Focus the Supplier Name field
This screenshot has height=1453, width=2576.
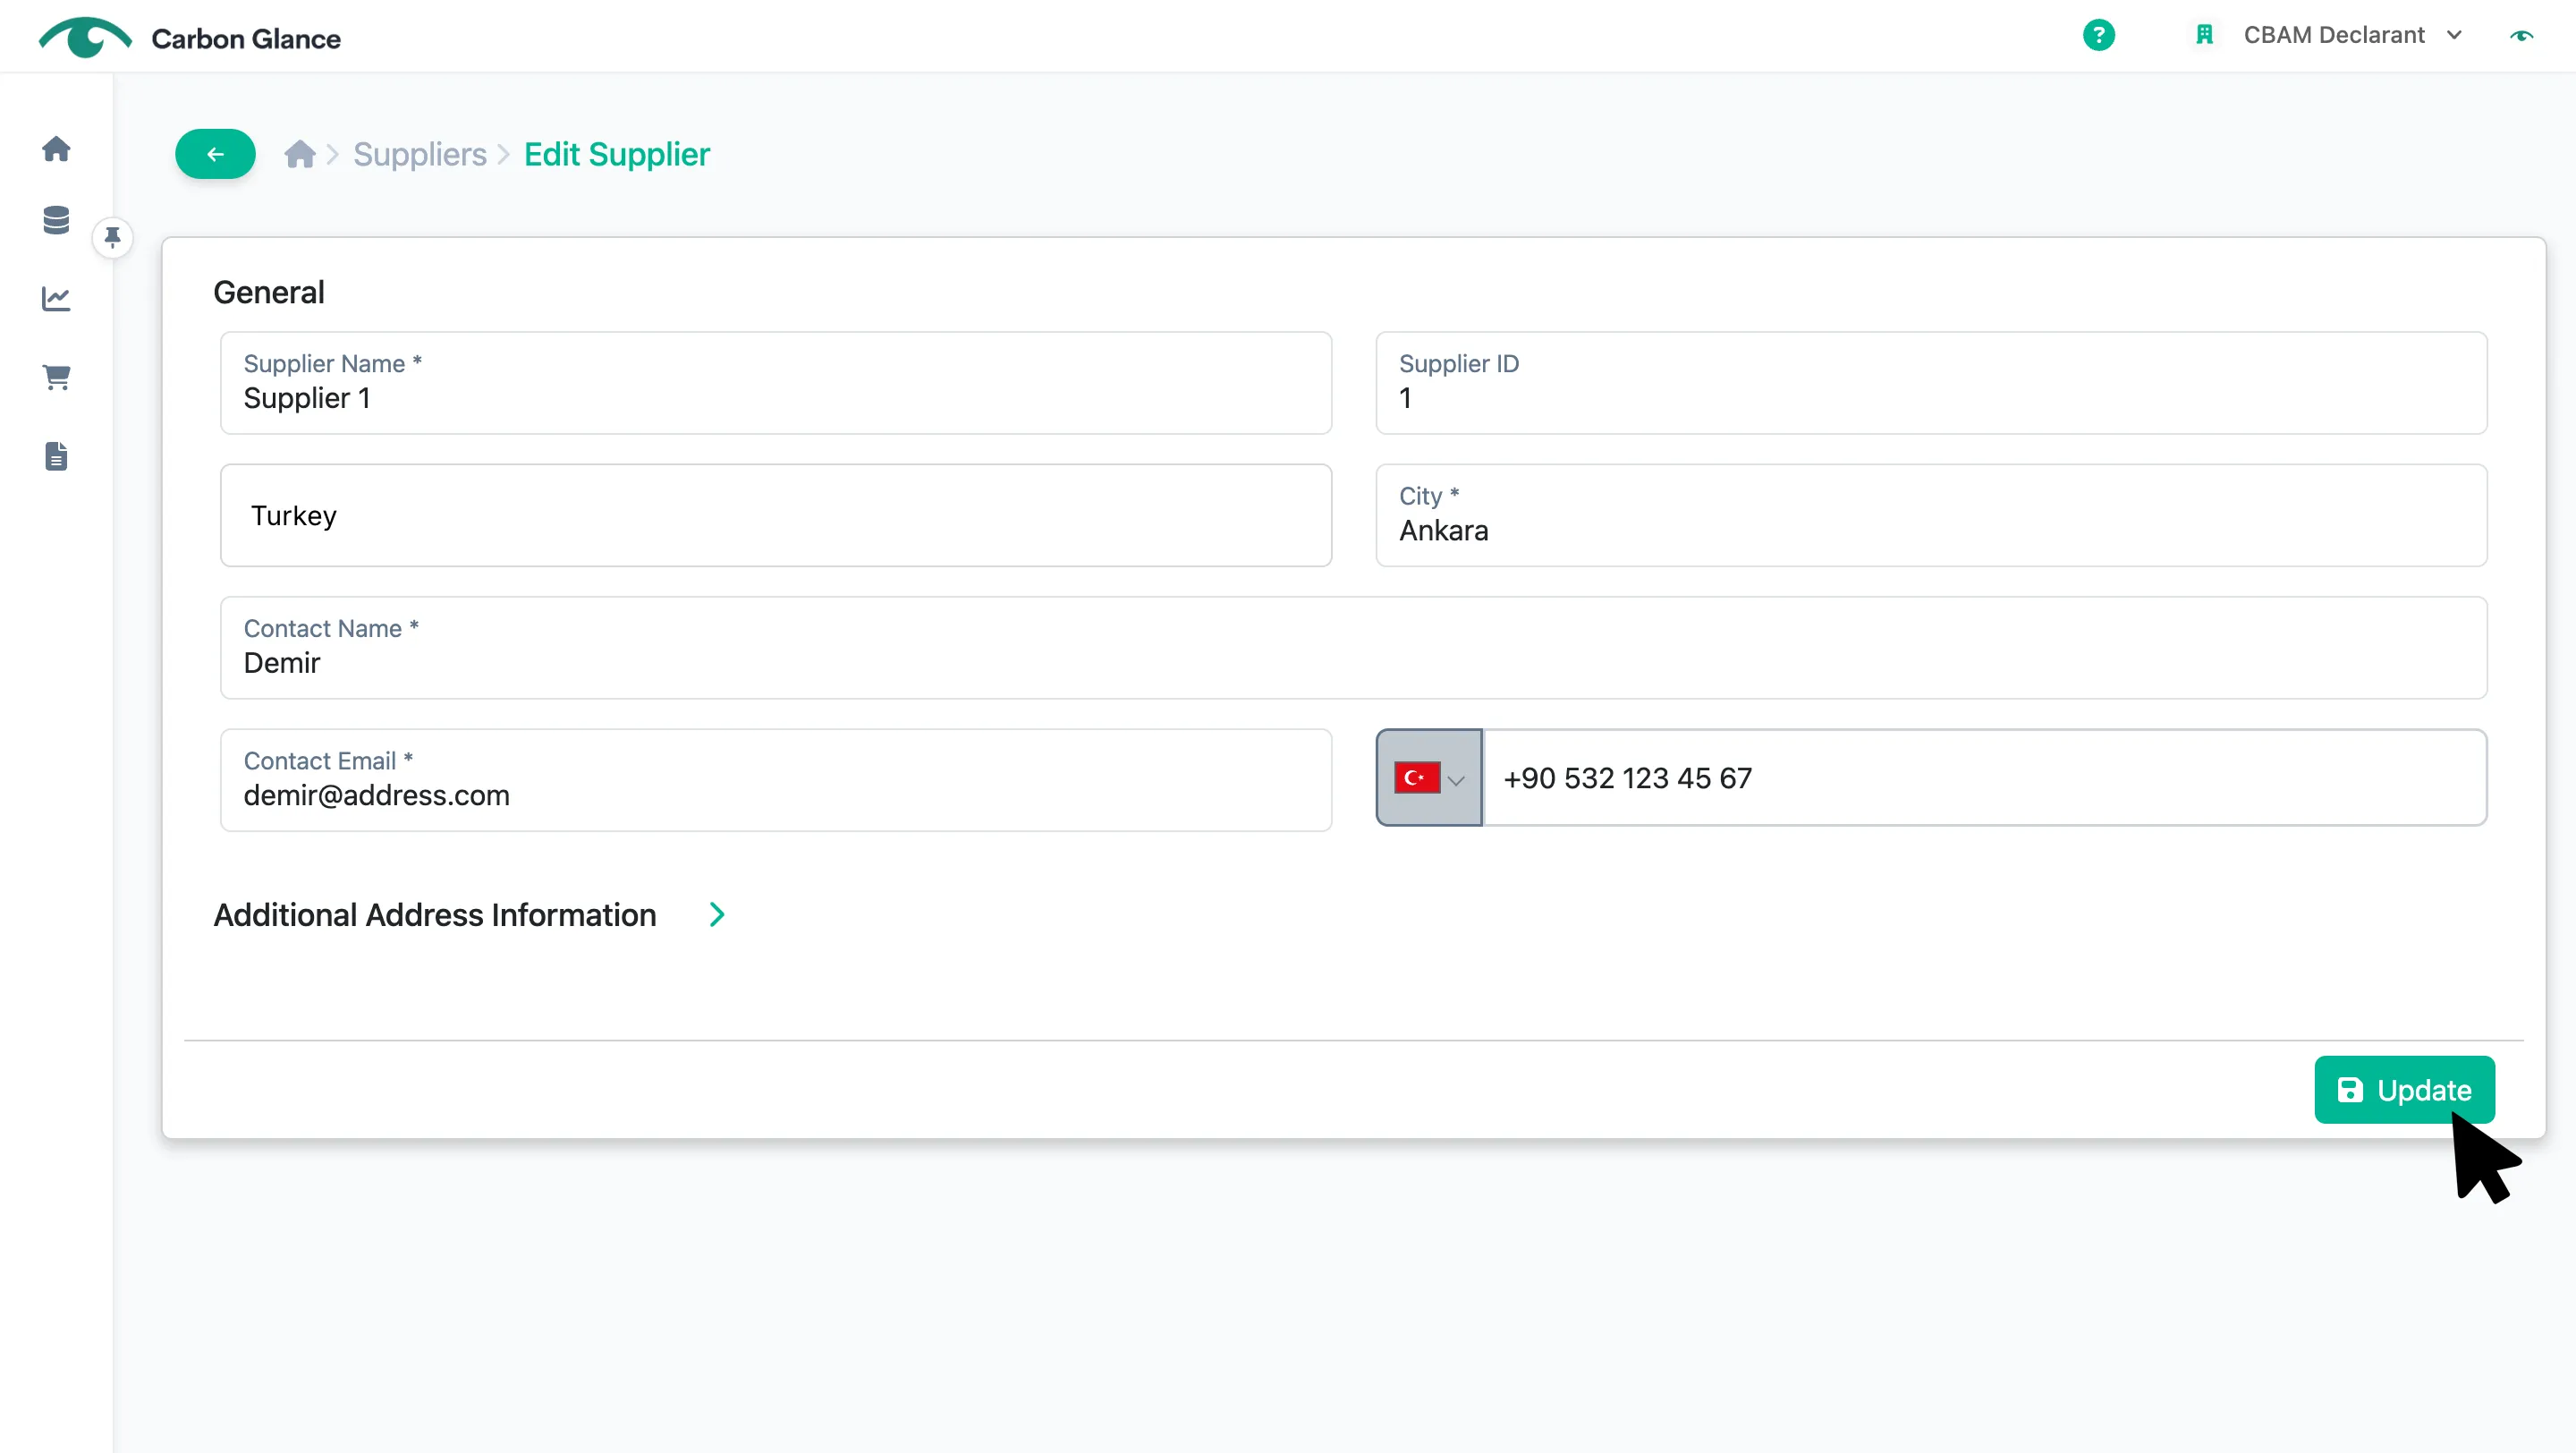point(776,383)
